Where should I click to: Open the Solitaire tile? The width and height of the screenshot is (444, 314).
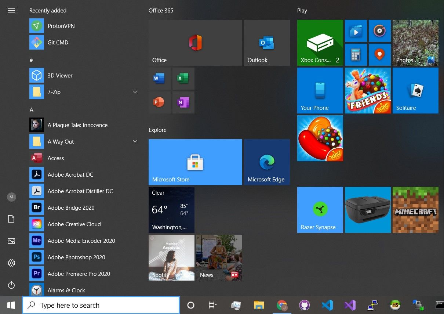point(415,90)
